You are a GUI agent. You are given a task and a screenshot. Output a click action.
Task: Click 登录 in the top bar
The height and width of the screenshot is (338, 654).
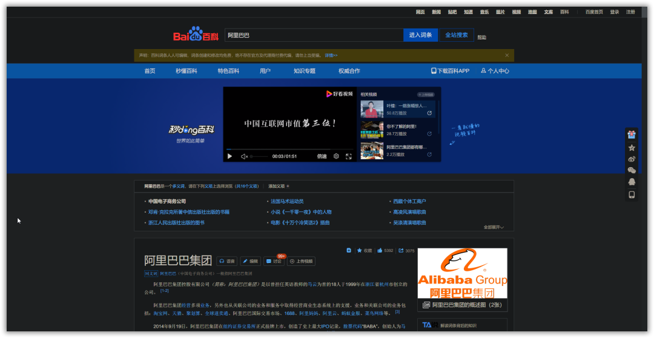(x=615, y=12)
